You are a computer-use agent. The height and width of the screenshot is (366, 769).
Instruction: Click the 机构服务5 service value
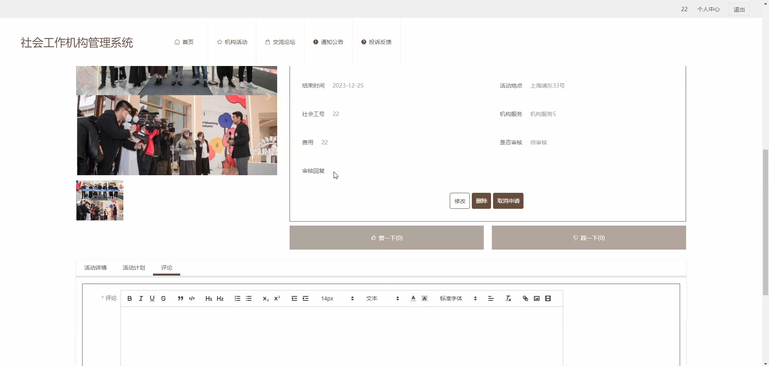tap(543, 114)
